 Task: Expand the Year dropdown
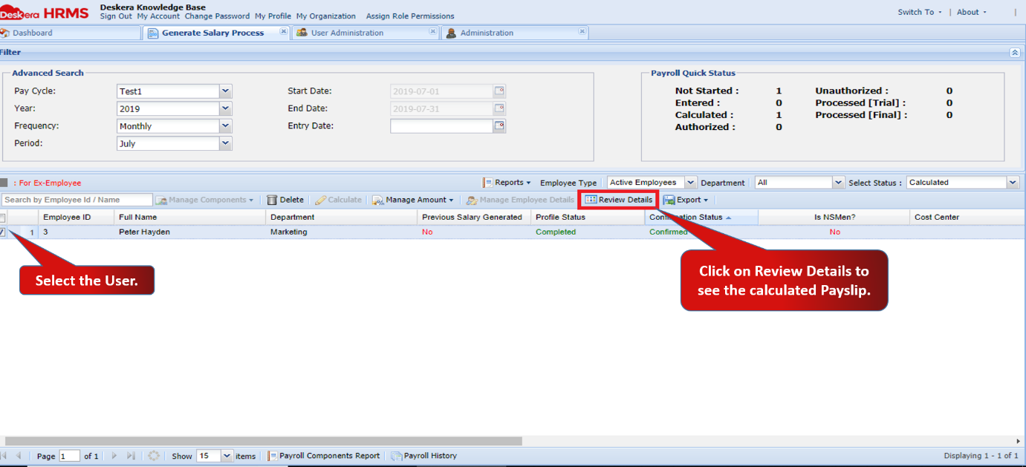[x=226, y=108]
